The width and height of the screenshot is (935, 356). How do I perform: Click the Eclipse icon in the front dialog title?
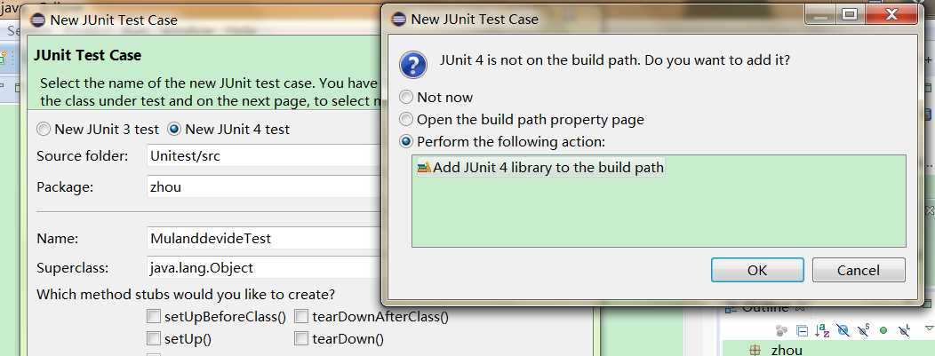pyautogui.click(x=398, y=19)
